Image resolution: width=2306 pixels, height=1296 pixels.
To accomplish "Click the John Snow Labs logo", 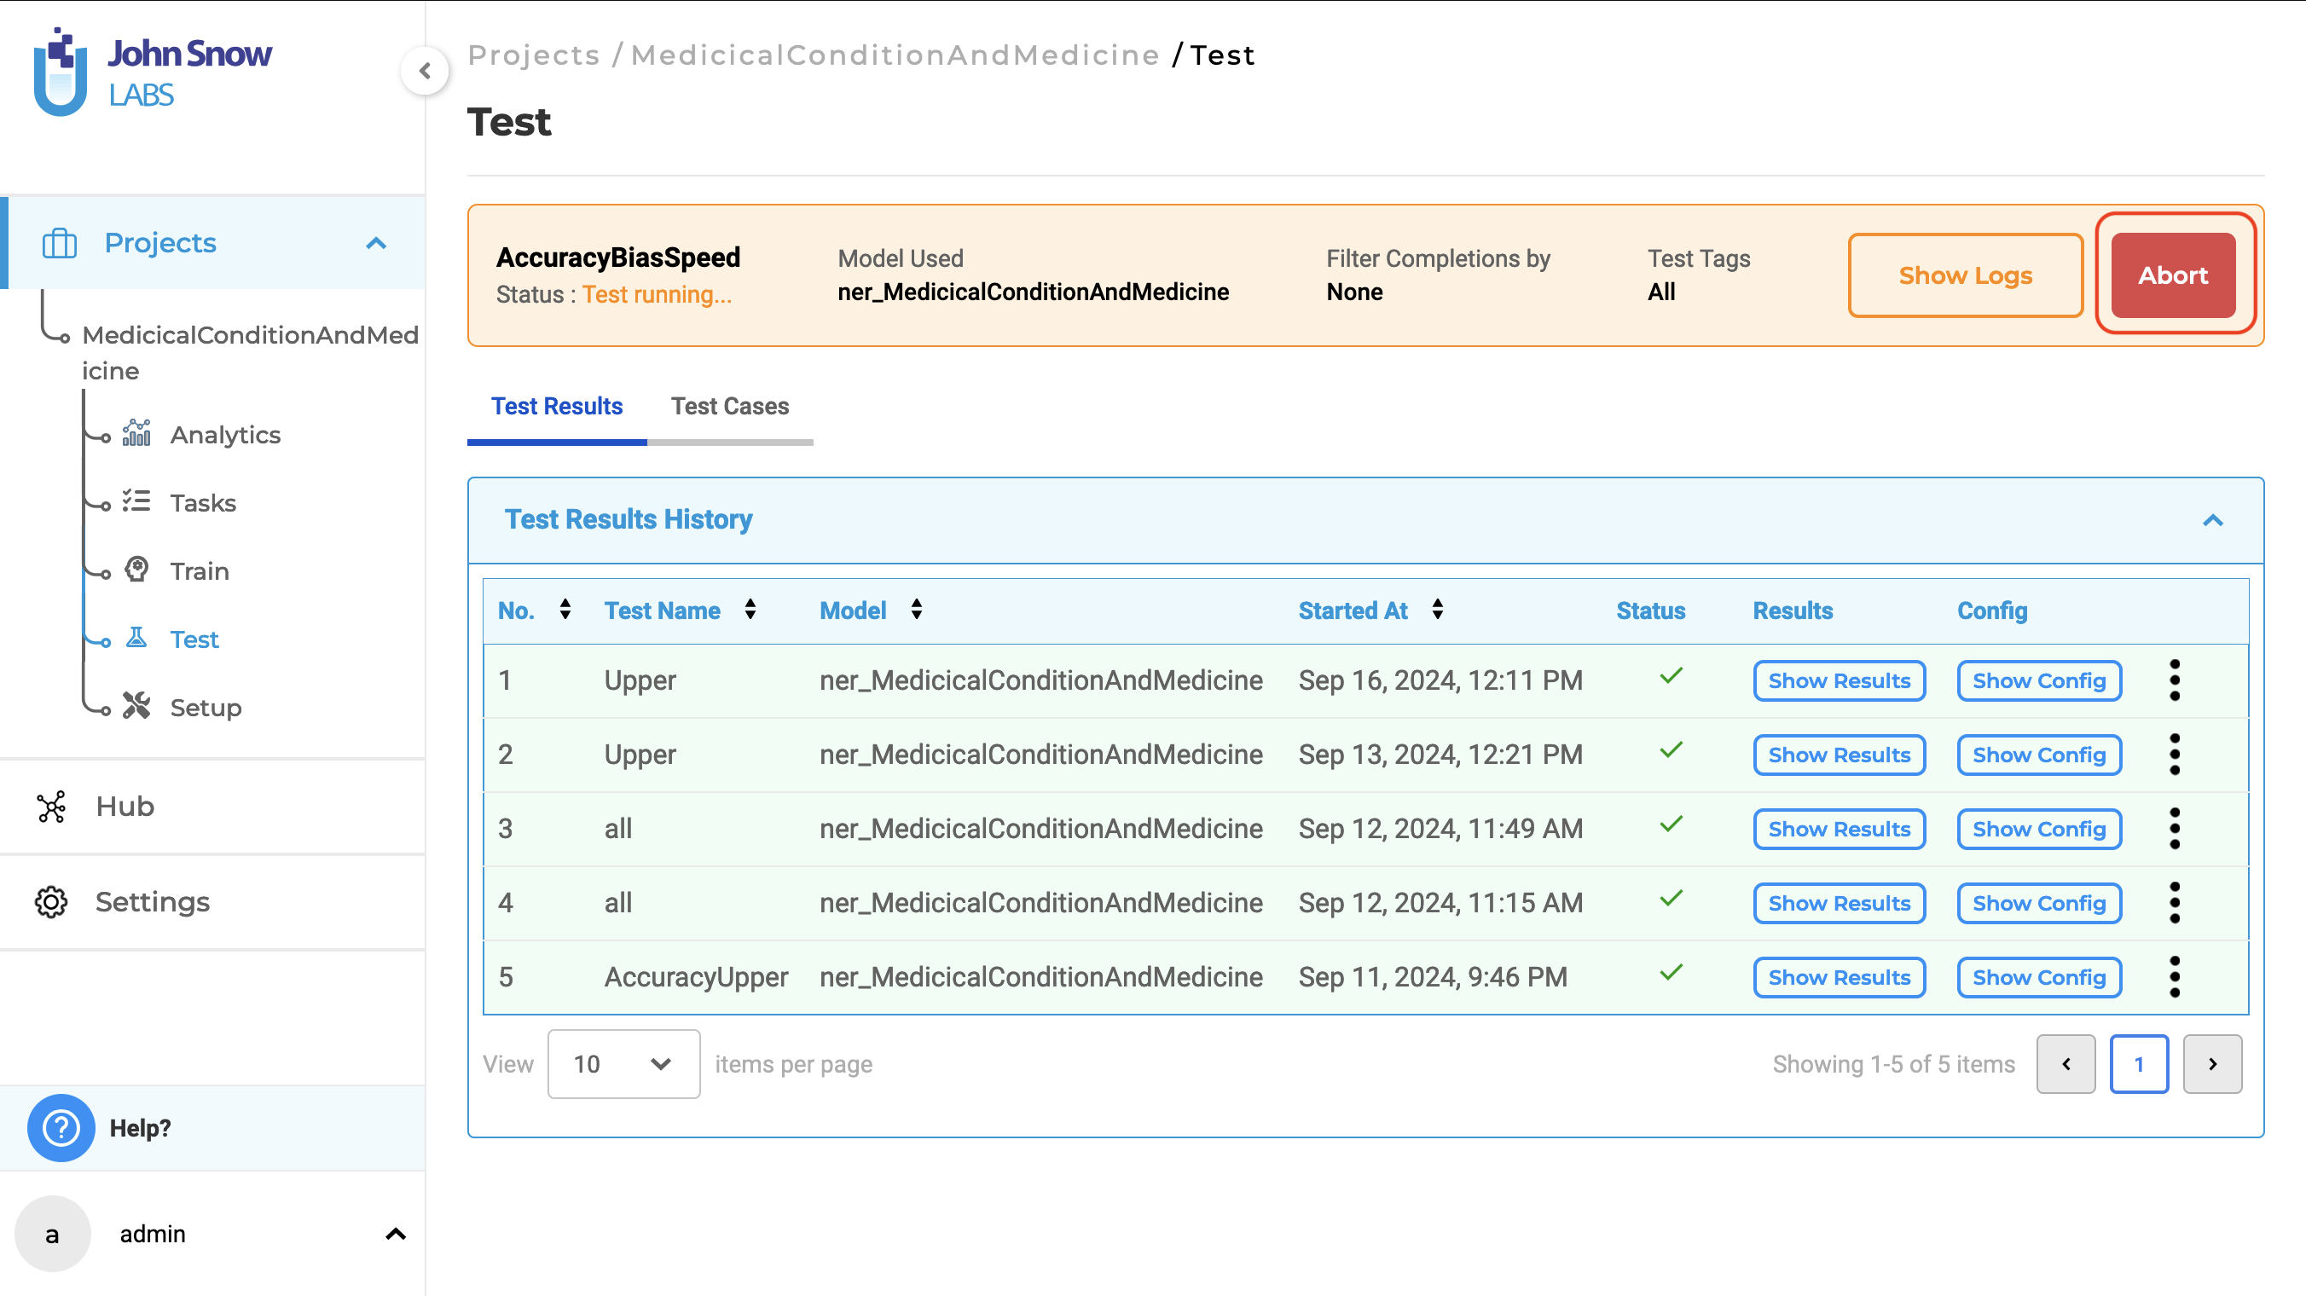I will coord(152,72).
